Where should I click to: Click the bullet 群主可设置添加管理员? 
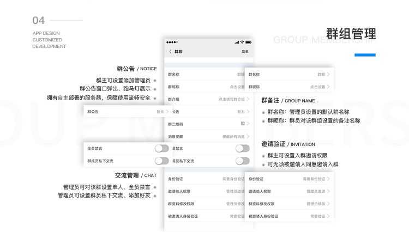point(123,80)
